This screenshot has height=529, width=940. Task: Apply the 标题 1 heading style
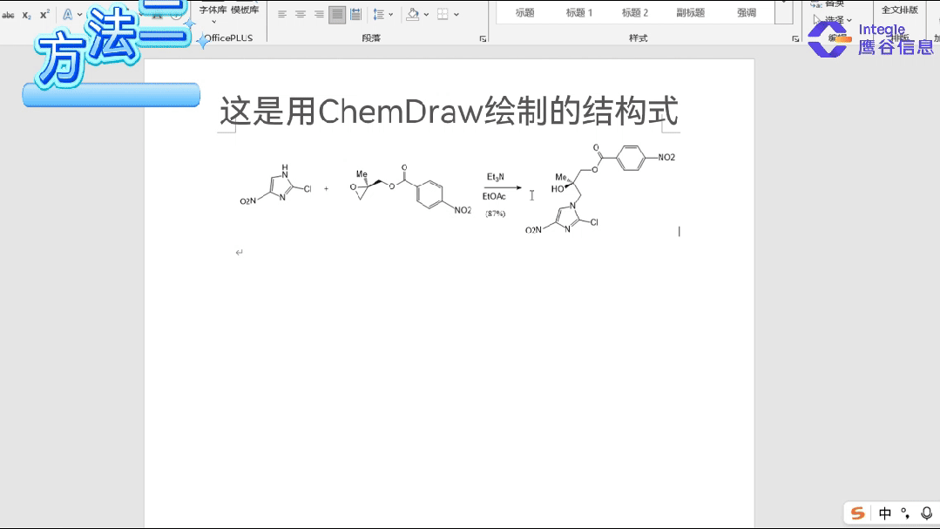(578, 12)
